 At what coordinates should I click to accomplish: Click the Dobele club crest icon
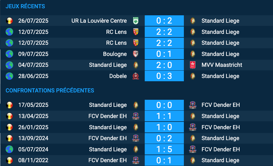pyautogui.click(x=136, y=76)
